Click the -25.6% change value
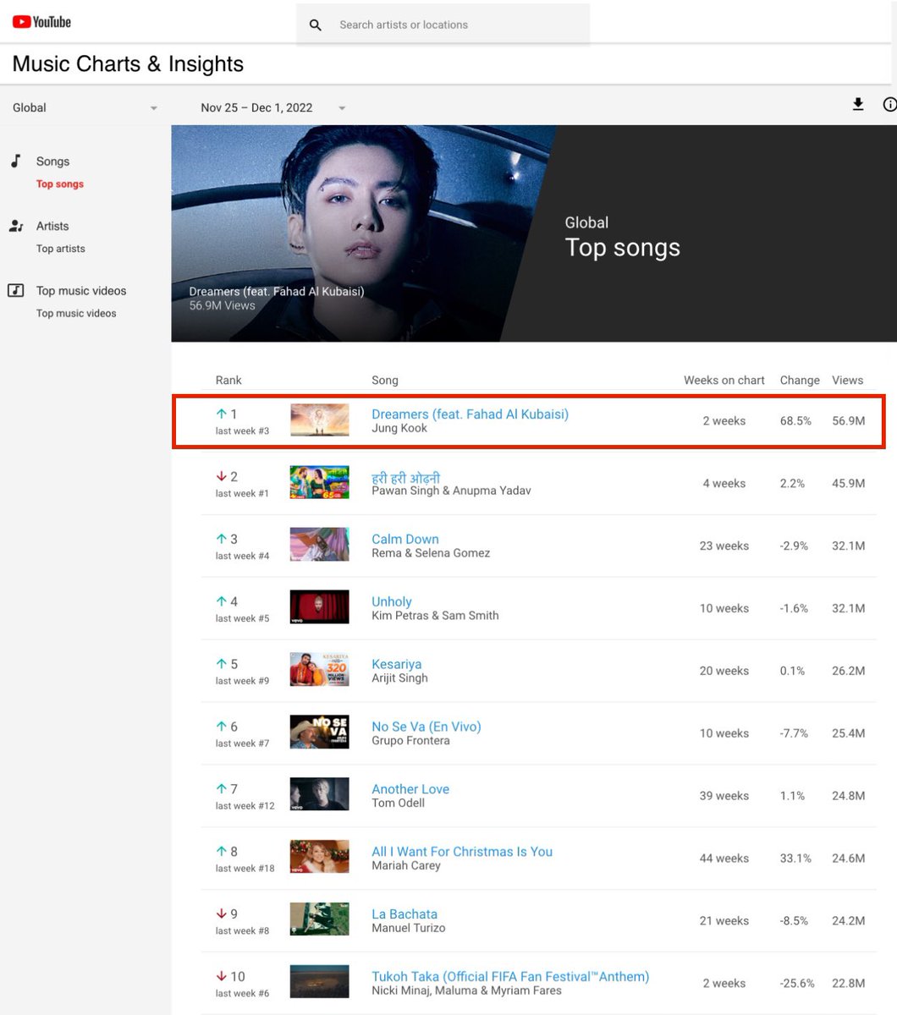Screen dimensions: 897x1015 (x=797, y=984)
